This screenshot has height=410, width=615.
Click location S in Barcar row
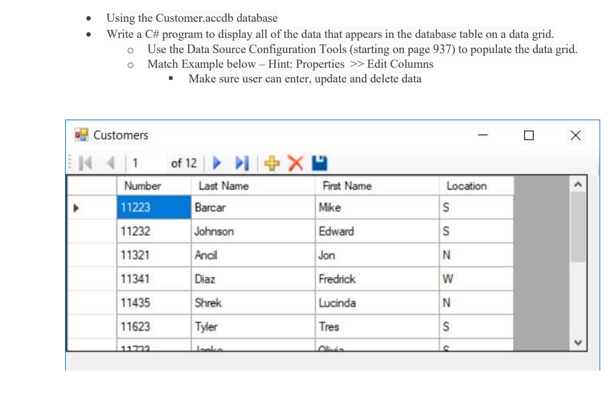point(476,207)
